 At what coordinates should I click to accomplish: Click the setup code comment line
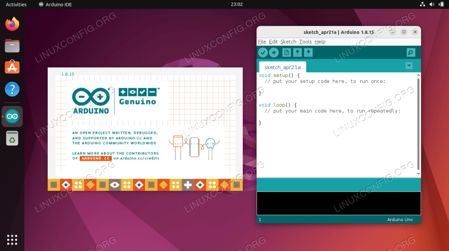[325, 82]
